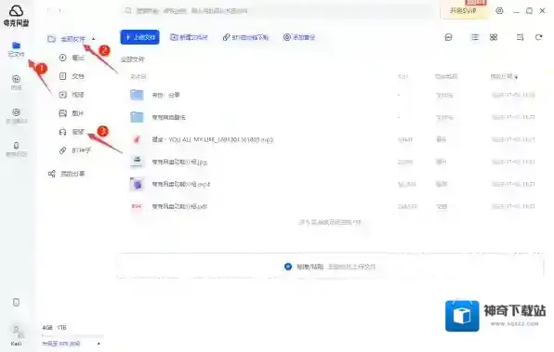Open the BT cloud download button with the link icon

[245, 37]
